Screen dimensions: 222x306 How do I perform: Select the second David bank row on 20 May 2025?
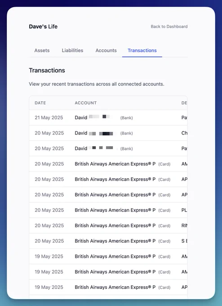click(x=108, y=133)
